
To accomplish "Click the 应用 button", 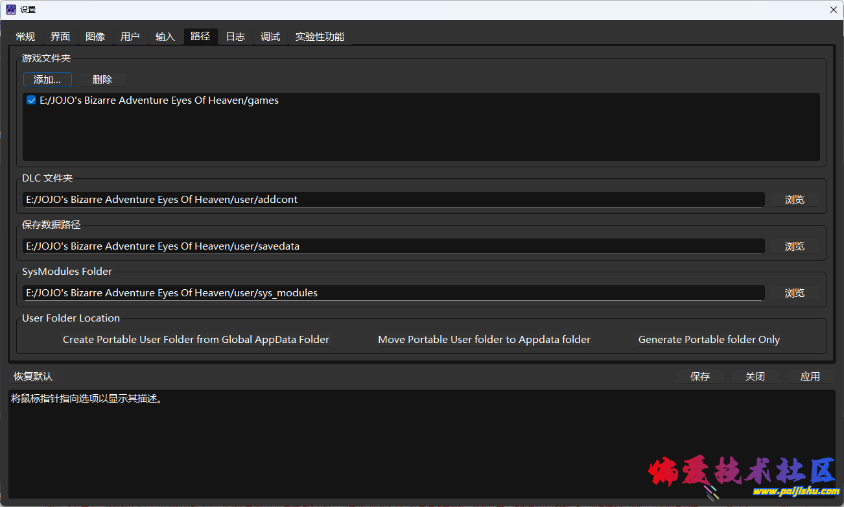I will click(810, 377).
